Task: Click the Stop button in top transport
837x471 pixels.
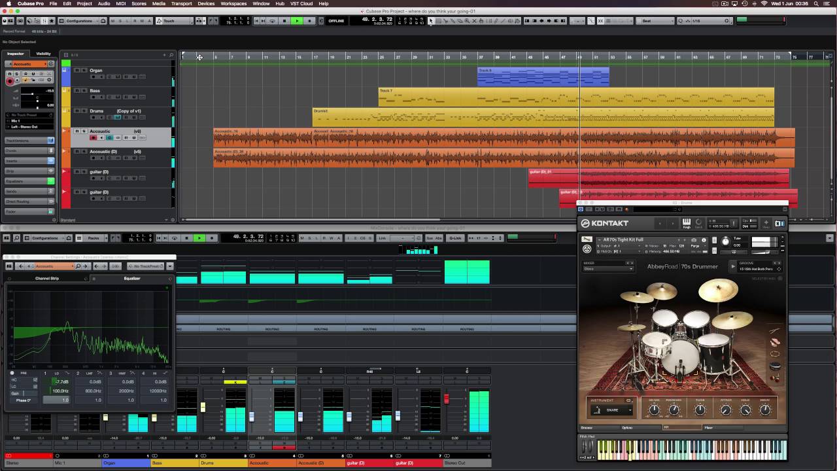Action: 284,21
